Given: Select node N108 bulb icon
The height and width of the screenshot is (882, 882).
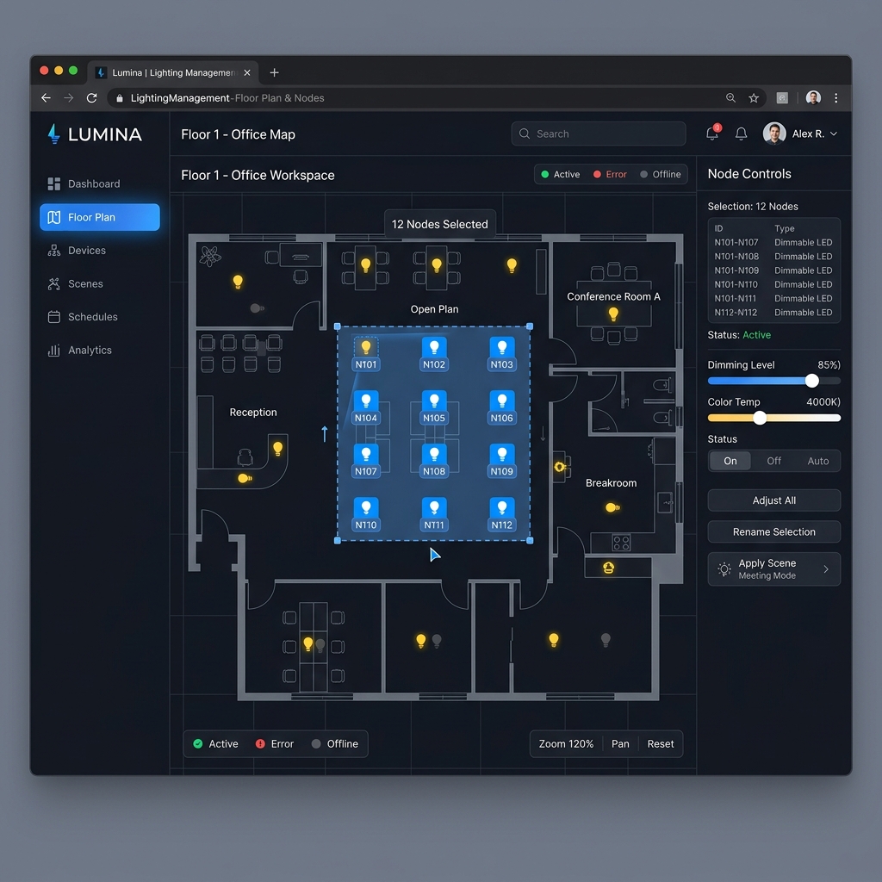Looking at the screenshot, I should [x=434, y=453].
